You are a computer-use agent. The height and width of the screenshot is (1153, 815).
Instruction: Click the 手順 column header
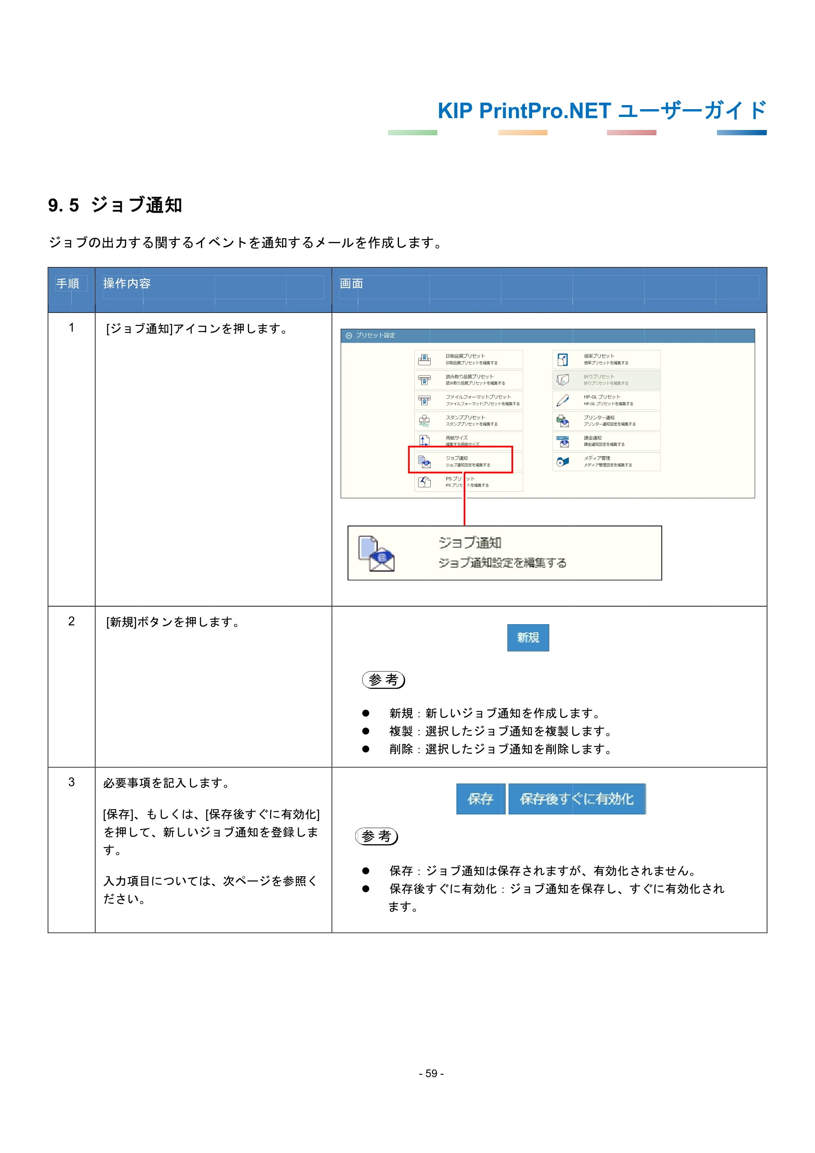tap(68, 284)
